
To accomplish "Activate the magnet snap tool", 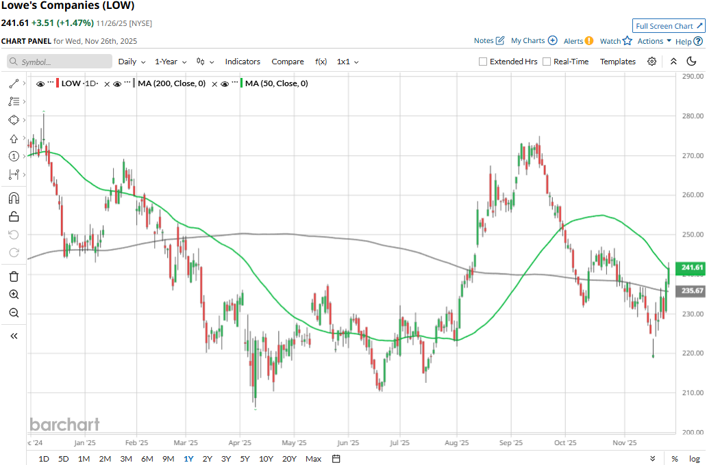I will click(14, 198).
